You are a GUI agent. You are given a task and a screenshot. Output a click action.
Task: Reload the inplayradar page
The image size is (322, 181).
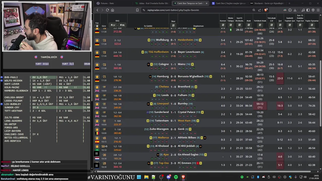click(x=107, y=10)
